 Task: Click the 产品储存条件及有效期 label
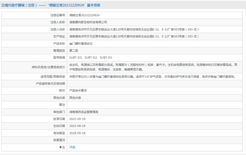click(x=50, y=84)
